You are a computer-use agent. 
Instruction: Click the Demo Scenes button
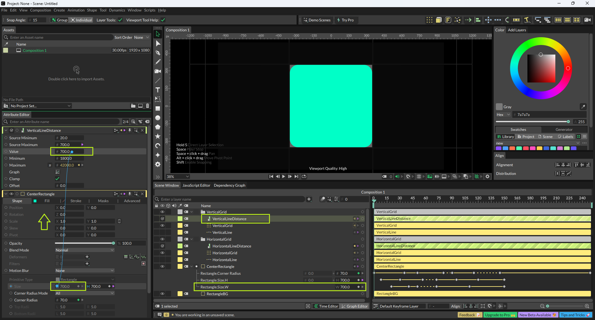point(317,20)
